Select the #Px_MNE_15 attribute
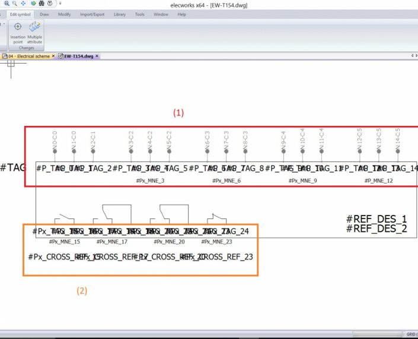Image resolution: width=418 pixels, height=339 pixels. tap(64, 242)
